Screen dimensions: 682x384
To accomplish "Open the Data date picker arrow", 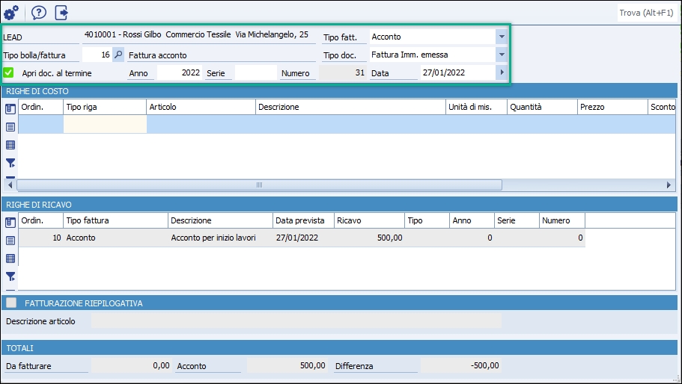I will pos(502,73).
